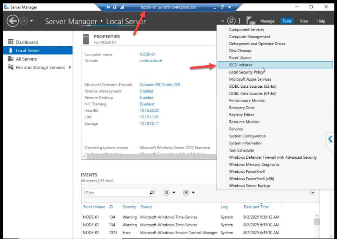Viewport: 337px width, 239px height.
Task: Click HeartBit address 10.10.20.20
Action: 149,110
